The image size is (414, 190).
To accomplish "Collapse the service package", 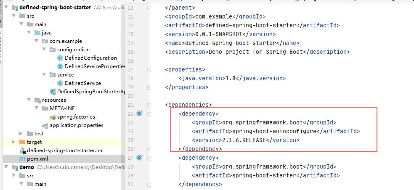I will pyautogui.click(x=44, y=75).
